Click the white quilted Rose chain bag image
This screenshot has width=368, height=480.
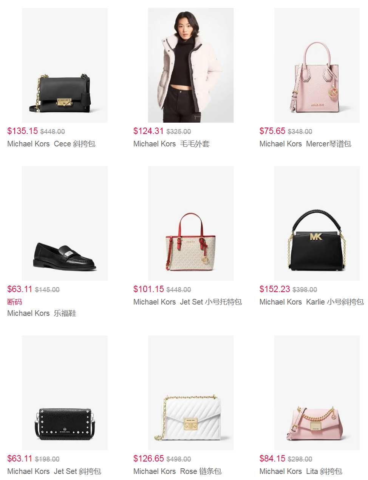(191, 393)
